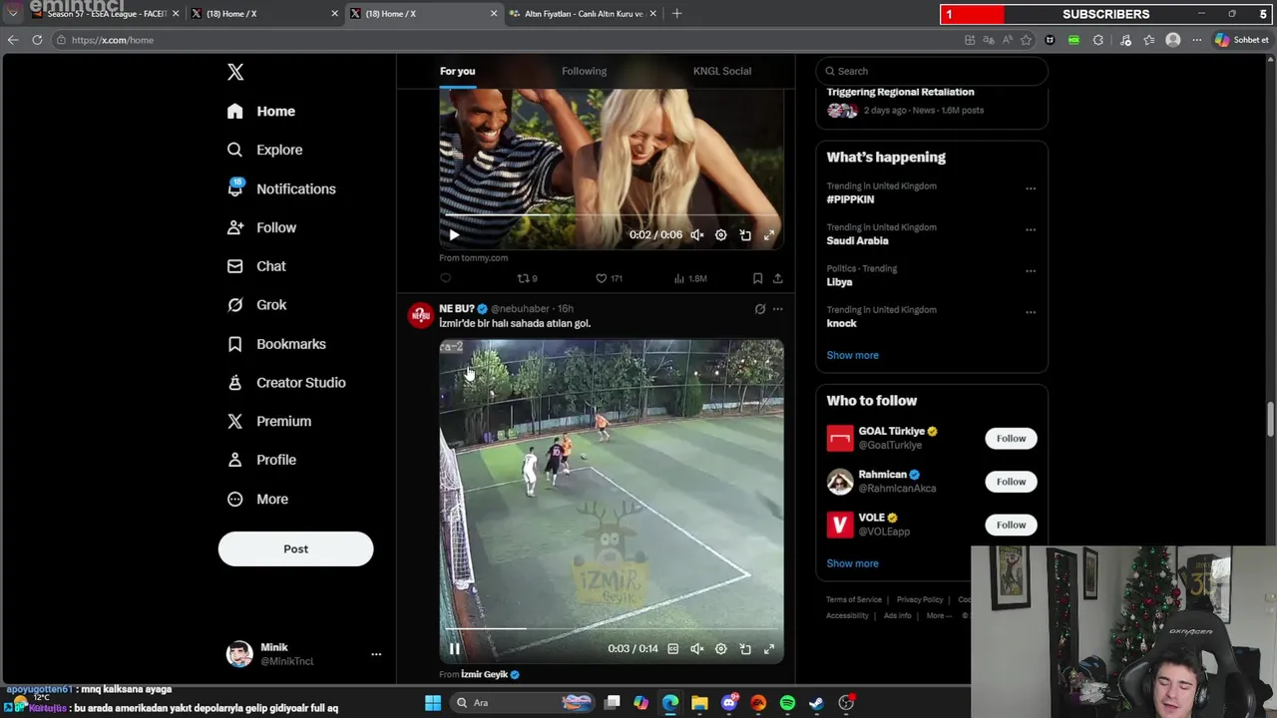Open more options on NE BU? post
Screen dimensions: 1277x718
pyautogui.click(x=777, y=309)
